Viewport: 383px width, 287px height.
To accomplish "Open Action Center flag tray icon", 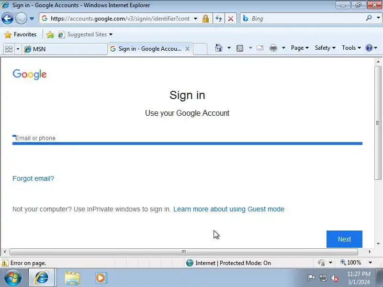I will point(311,278).
